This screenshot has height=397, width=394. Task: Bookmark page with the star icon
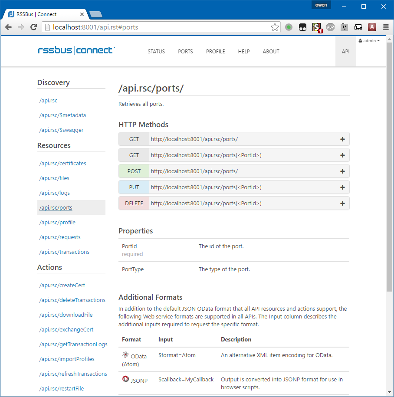(x=275, y=27)
